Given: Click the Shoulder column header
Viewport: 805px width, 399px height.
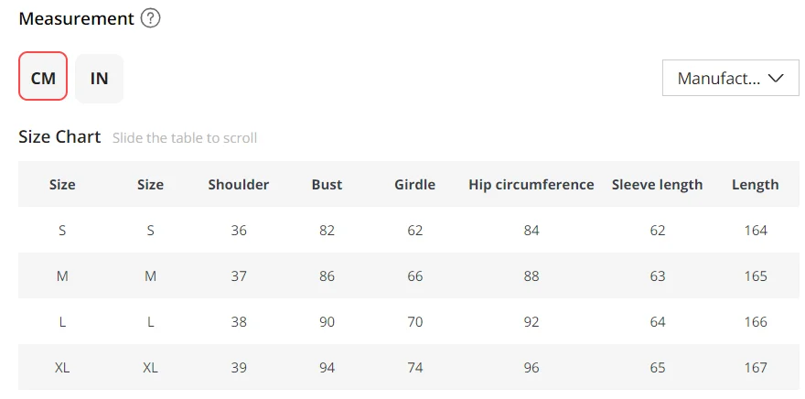Looking at the screenshot, I should (239, 184).
